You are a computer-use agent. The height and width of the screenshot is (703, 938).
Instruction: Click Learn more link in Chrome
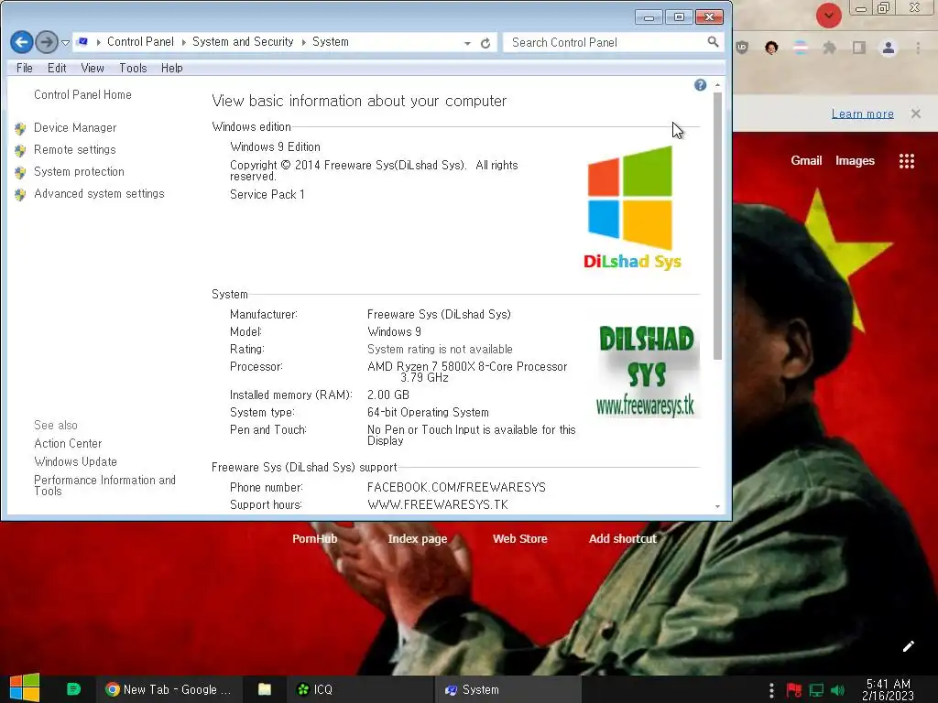click(862, 114)
